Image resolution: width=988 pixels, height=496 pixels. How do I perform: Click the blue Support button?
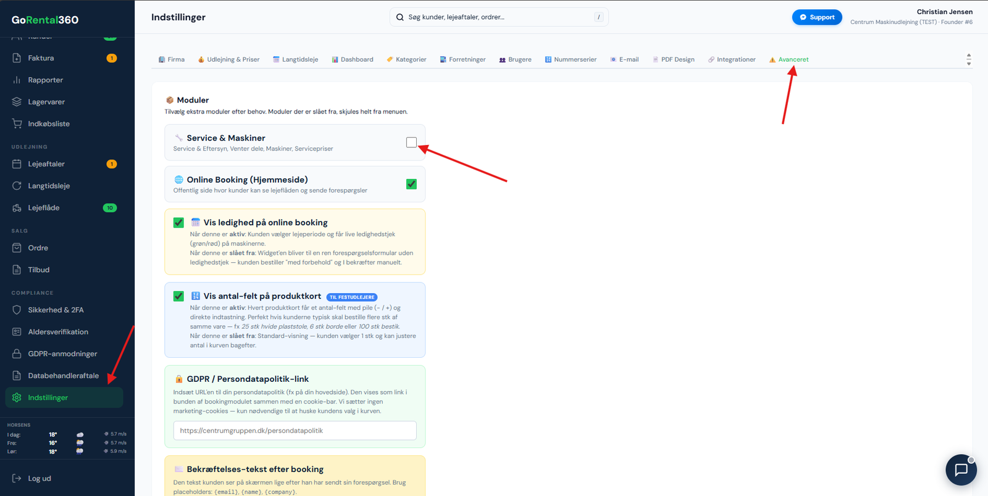[x=817, y=17]
